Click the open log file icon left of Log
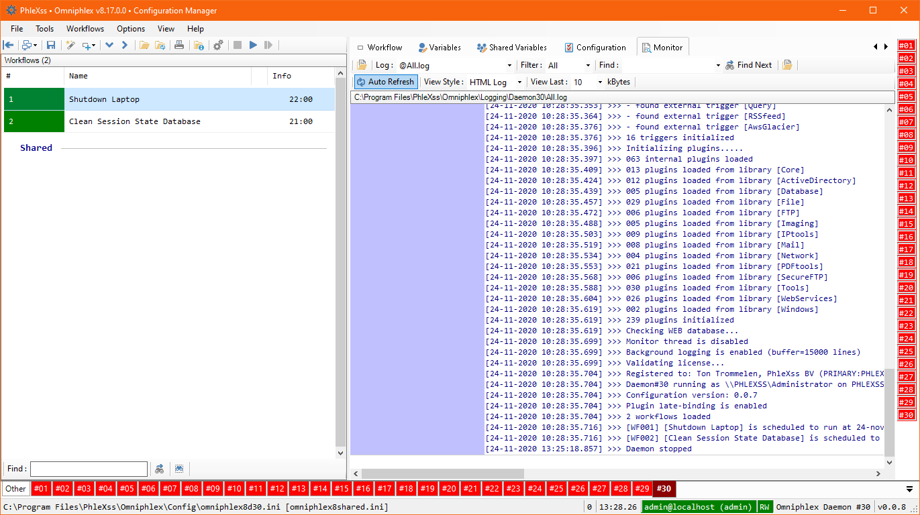The width and height of the screenshot is (920, 515). (x=362, y=65)
